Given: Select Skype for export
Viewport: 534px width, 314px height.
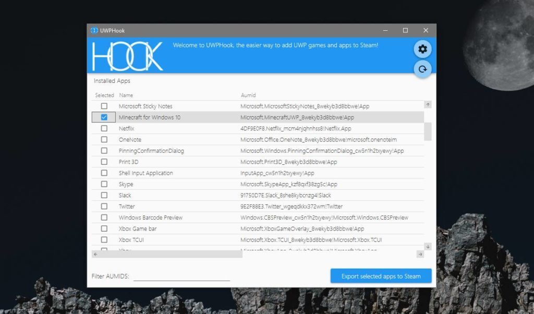Looking at the screenshot, I should 104,184.
